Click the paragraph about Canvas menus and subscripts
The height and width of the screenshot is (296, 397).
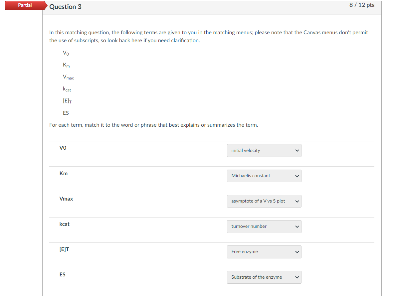click(209, 36)
